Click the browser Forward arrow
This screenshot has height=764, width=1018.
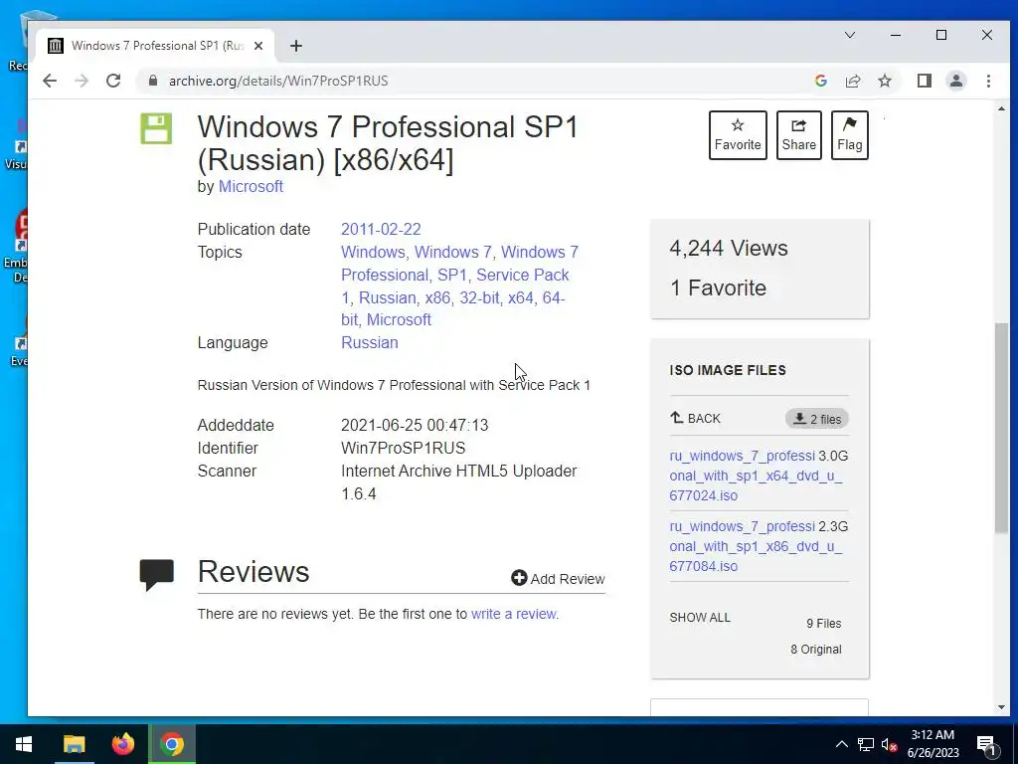tap(82, 81)
